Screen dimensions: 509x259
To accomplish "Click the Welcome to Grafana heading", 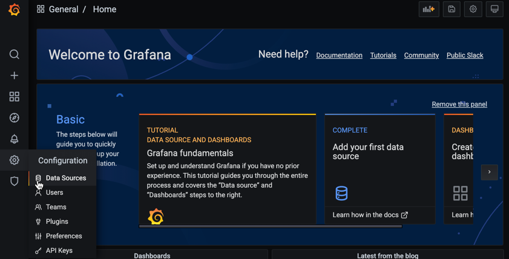I will [x=110, y=54].
